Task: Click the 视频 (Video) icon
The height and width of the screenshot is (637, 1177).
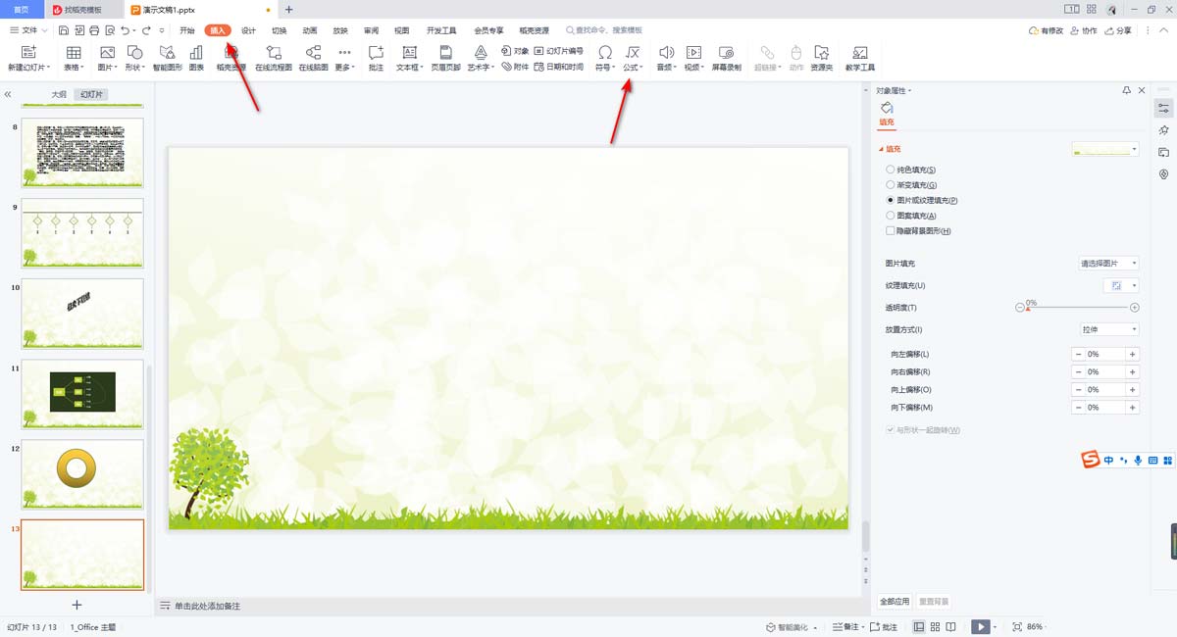Action: coord(693,51)
